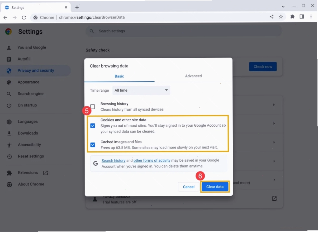318x232 pixels.
Task: Select the Basic tab
Action: click(119, 76)
